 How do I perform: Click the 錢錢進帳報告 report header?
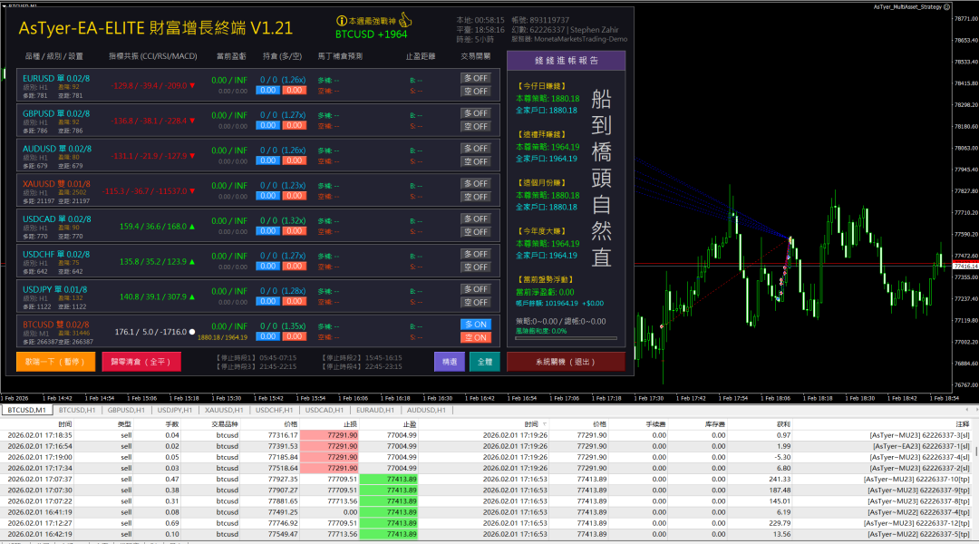pos(566,61)
